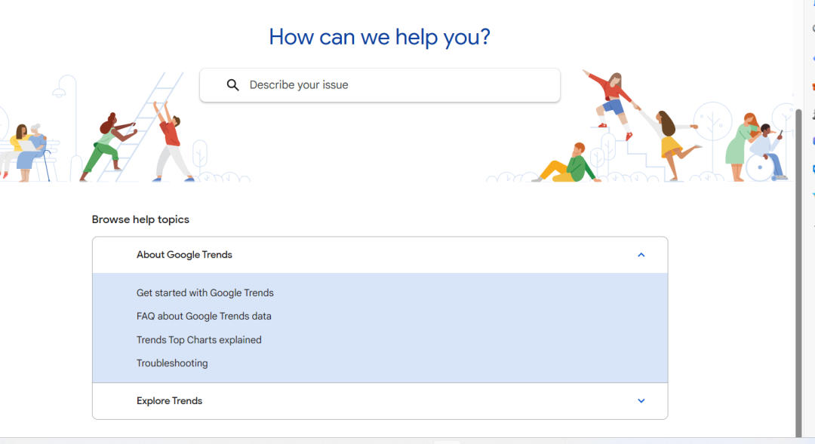Click the dancing woman in yellow skirt

coord(669,142)
